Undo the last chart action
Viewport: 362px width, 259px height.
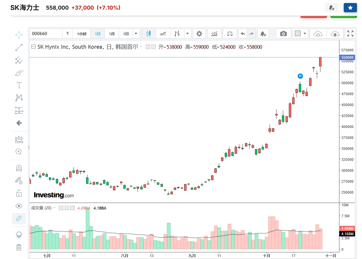pyautogui.click(x=243, y=33)
